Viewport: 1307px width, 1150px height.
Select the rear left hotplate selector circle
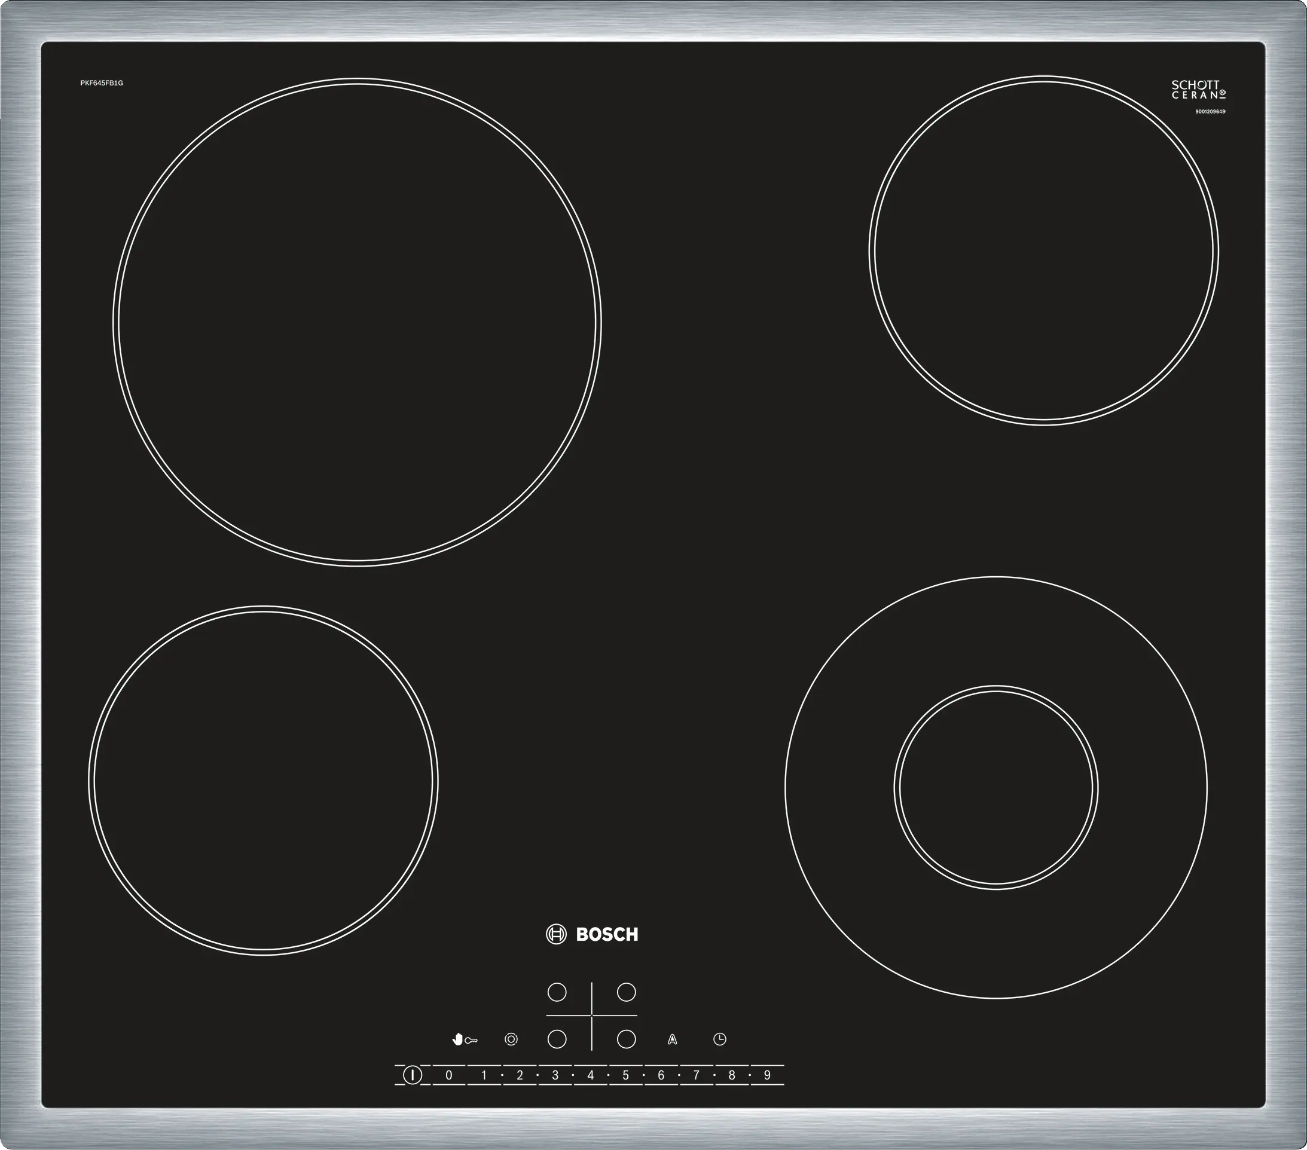click(557, 992)
